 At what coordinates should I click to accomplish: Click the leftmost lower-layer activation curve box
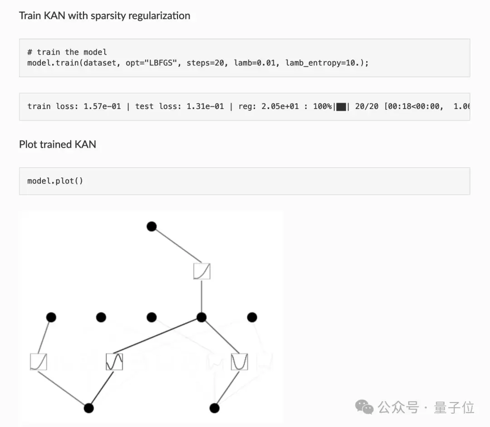tap(39, 362)
